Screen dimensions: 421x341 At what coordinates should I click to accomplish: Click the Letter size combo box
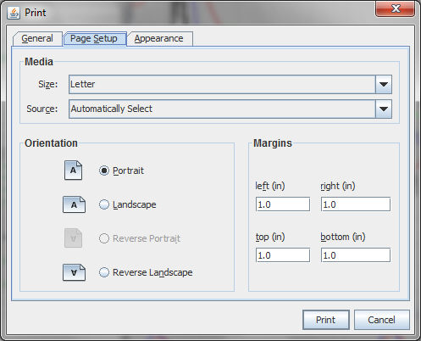pyautogui.click(x=230, y=84)
